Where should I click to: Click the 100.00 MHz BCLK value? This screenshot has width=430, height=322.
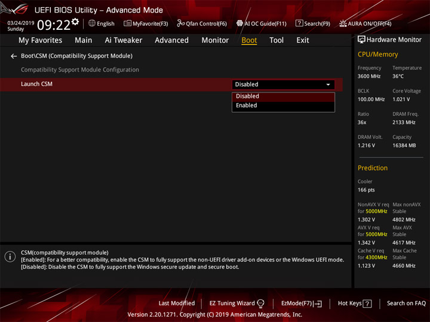(x=371, y=100)
